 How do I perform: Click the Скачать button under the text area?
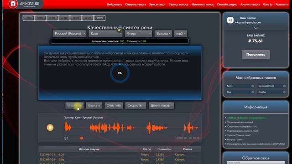[x=94, y=105]
